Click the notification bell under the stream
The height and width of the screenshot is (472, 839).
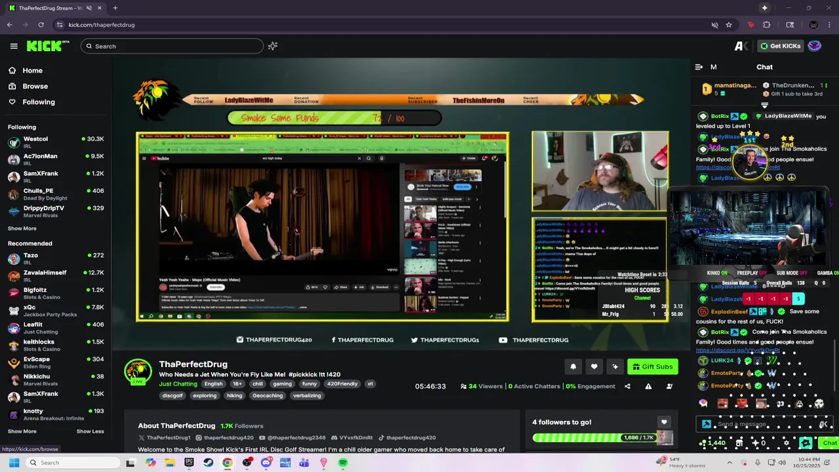(x=573, y=366)
